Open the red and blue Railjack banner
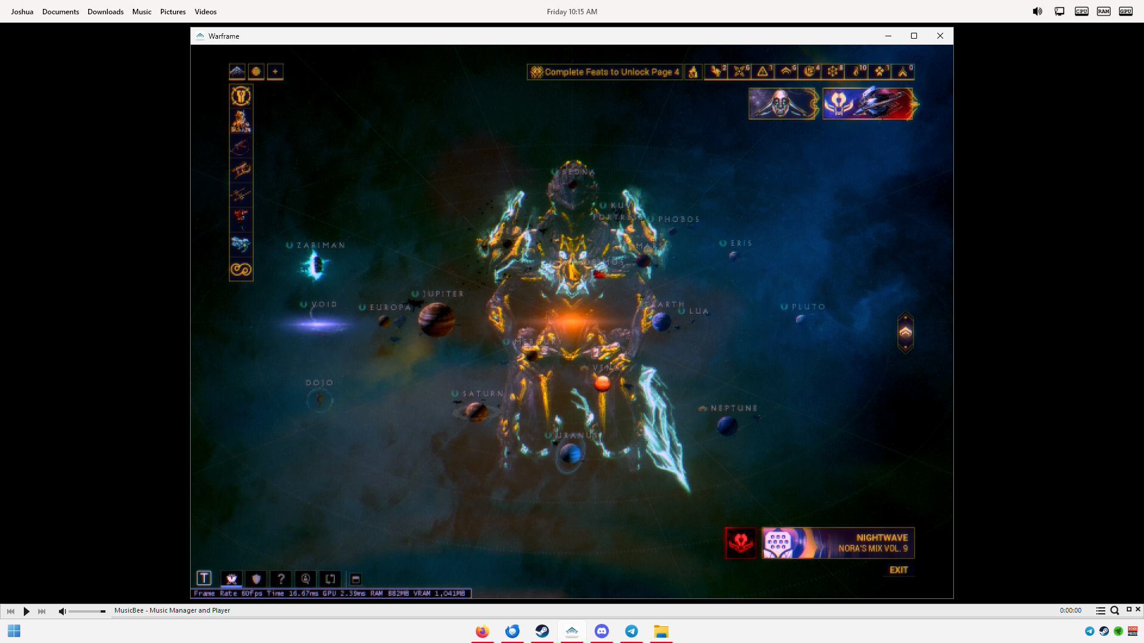The height and width of the screenshot is (643, 1144). (x=869, y=104)
